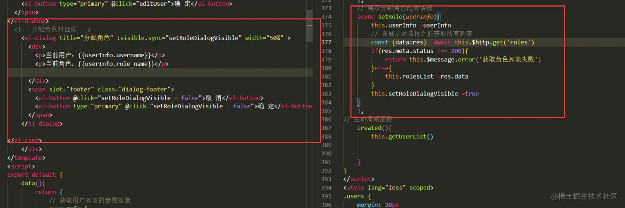Click line number 396 in the gutter
Viewport: 625px width, 208px height.
click(x=326, y=205)
